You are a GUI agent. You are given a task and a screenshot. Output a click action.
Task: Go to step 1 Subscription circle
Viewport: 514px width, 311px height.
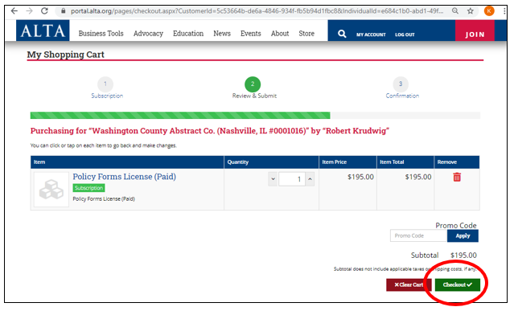click(x=105, y=84)
